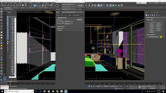166x93 pixels.
Task: Click the time slider on the timeline
Action: tap(10, 82)
